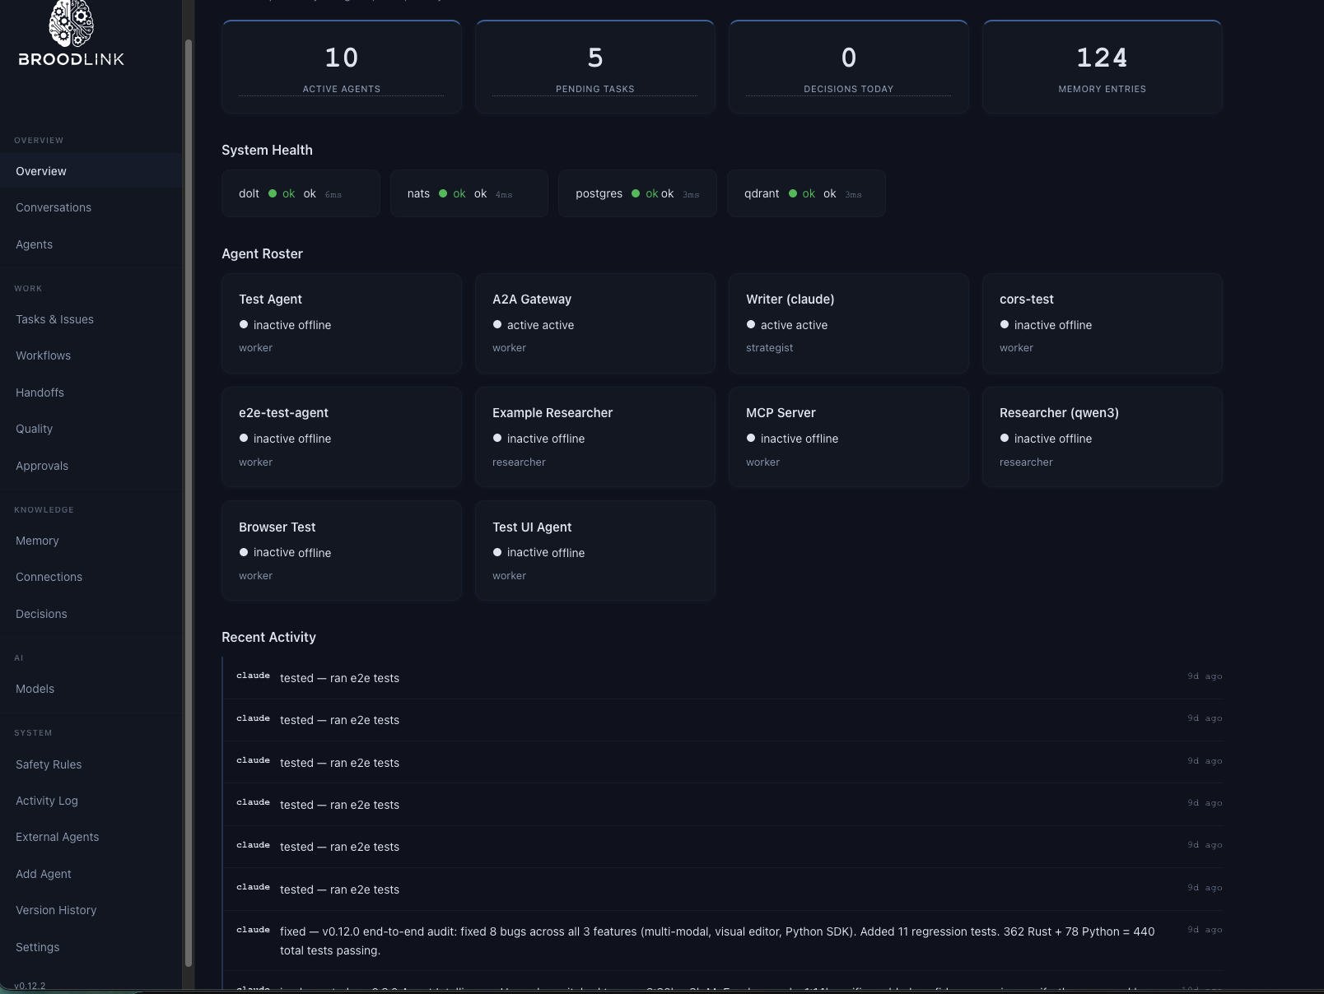Click the System Health heading
This screenshot has width=1324, height=994.
pos(267,150)
